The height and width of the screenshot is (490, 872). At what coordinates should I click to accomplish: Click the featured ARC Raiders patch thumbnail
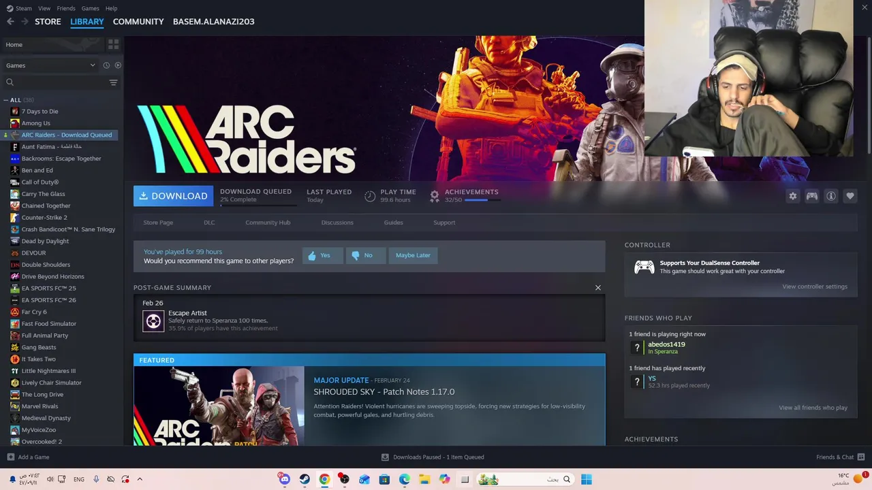pyautogui.click(x=219, y=406)
